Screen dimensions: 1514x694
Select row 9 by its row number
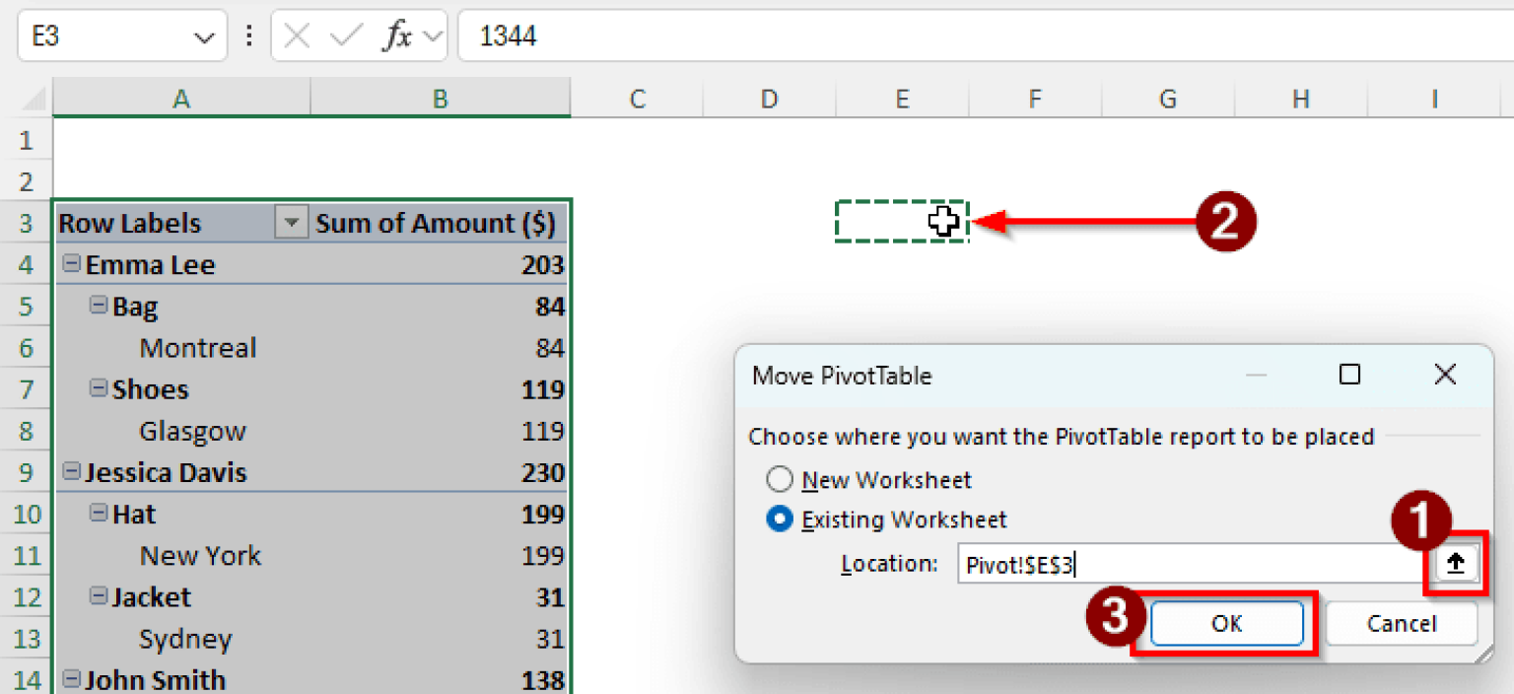27,472
